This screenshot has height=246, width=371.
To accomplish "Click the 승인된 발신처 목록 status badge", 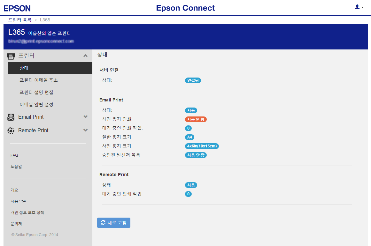I will coord(196,155).
